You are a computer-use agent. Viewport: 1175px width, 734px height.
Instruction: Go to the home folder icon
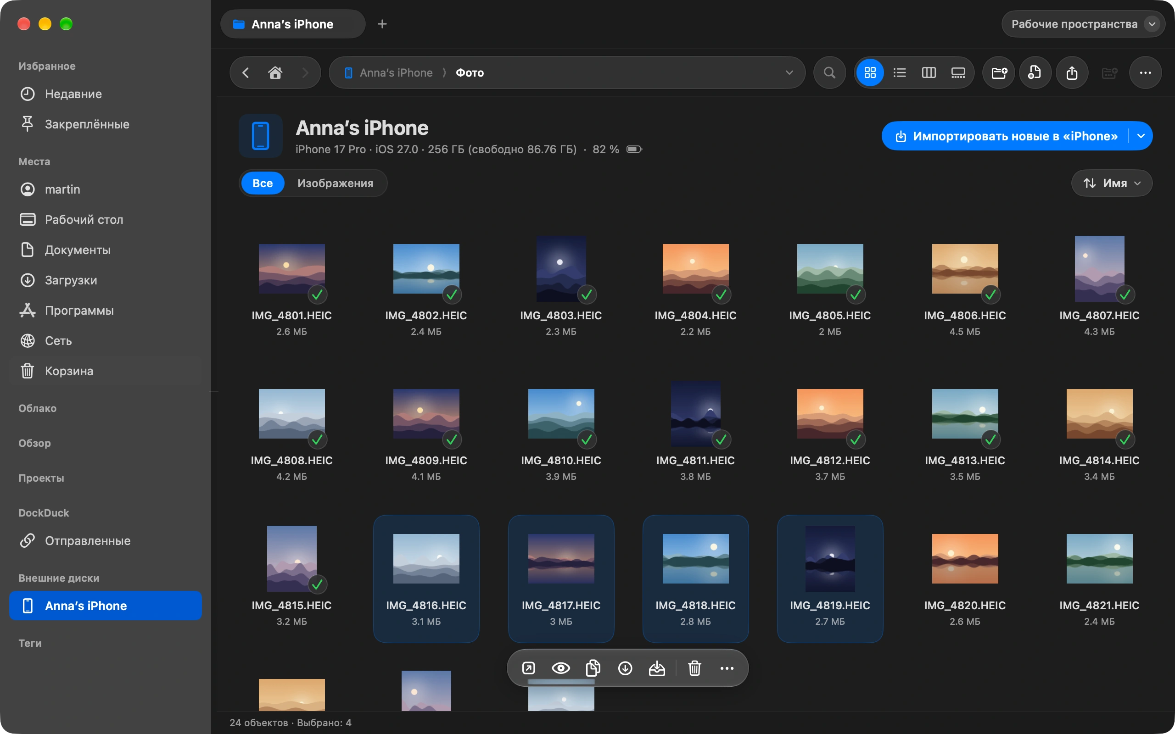pos(275,73)
